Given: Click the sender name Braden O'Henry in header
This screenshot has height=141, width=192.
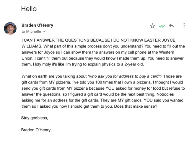Looking at the screenshot, I should click(37, 25).
